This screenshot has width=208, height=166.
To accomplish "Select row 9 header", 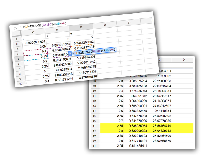I will click(x=20, y=79).
